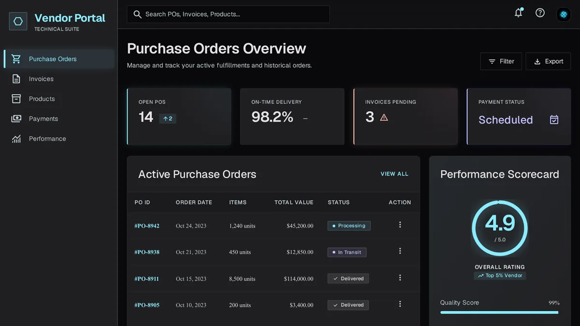The width and height of the screenshot is (580, 326).
Task: Open purchase order #PO-8911
Action: [x=147, y=279]
